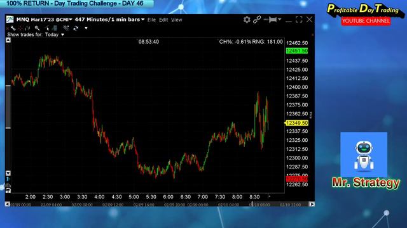407x228 pixels.
Task: Open the File menu
Action: tap(151, 20)
